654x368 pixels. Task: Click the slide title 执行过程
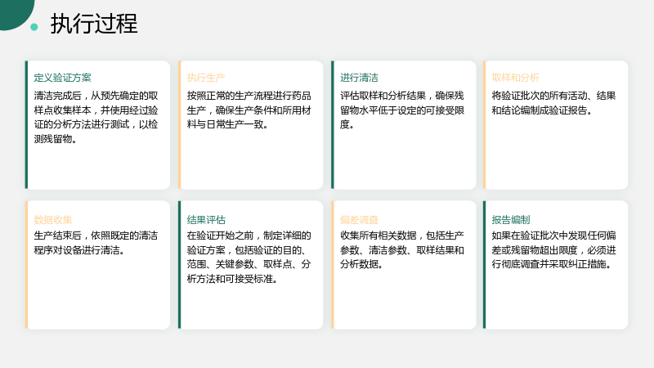point(94,24)
